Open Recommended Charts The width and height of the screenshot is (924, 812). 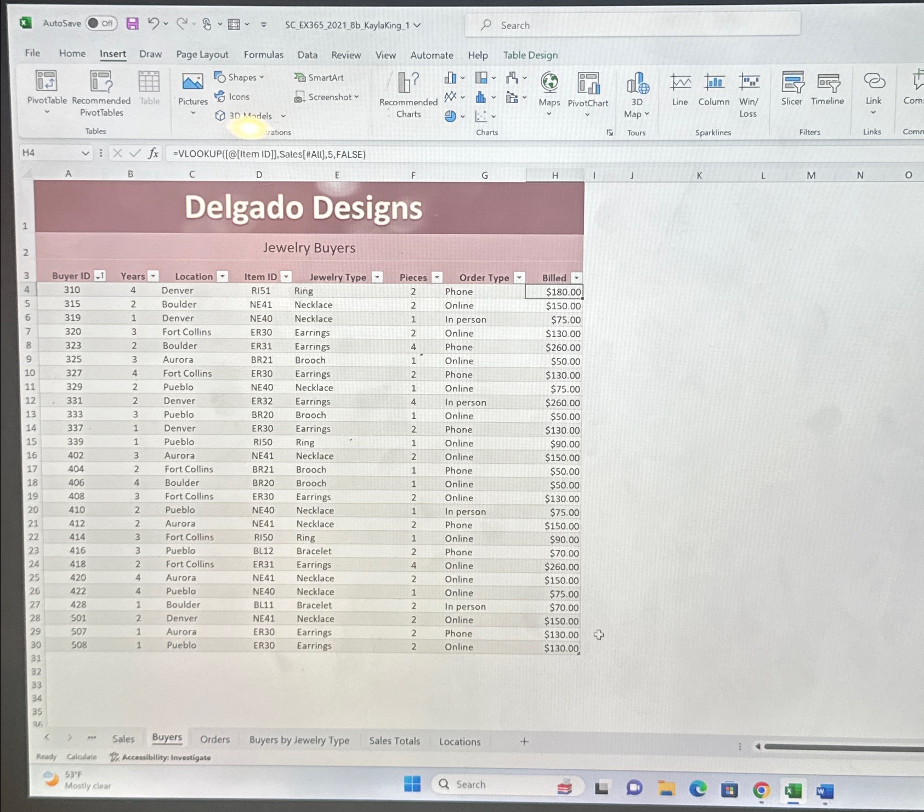coord(409,94)
